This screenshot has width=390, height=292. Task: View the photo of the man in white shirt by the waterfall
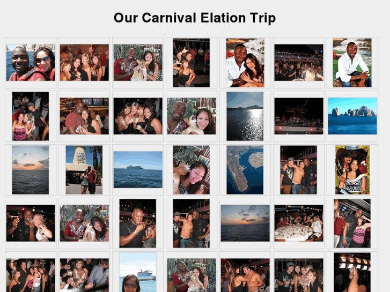[x=352, y=63]
